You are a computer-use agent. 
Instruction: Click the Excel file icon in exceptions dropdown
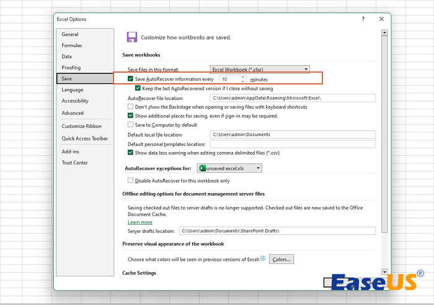(203, 168)
